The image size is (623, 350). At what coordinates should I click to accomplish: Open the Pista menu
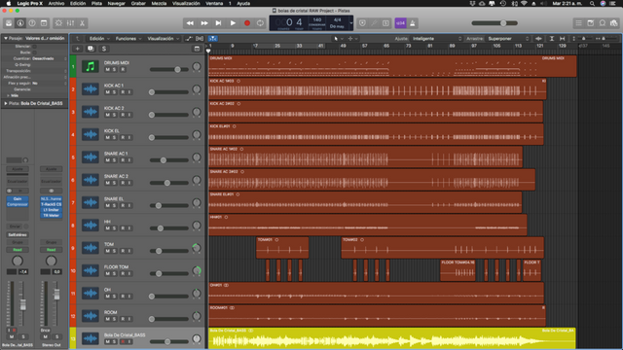click(x=96, y=3)
